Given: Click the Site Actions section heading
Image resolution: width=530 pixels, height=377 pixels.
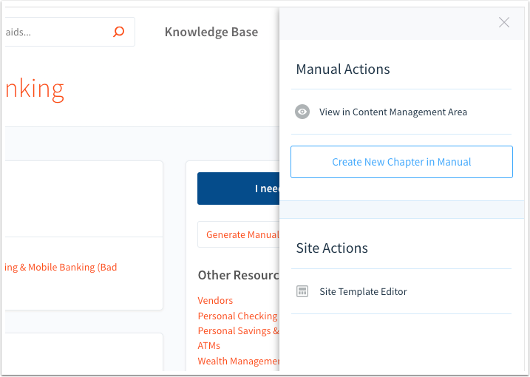Looking at the screenshot, I should tap(332, 248).
